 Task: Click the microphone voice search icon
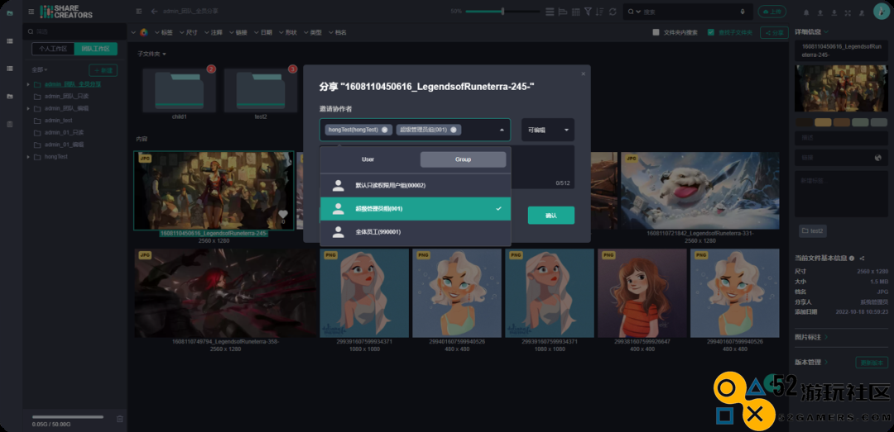(x=743, y=12)
